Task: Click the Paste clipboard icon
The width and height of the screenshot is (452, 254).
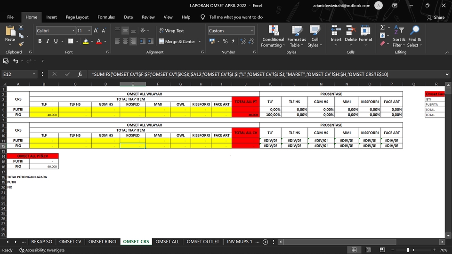Action: (x=10, y=31)
